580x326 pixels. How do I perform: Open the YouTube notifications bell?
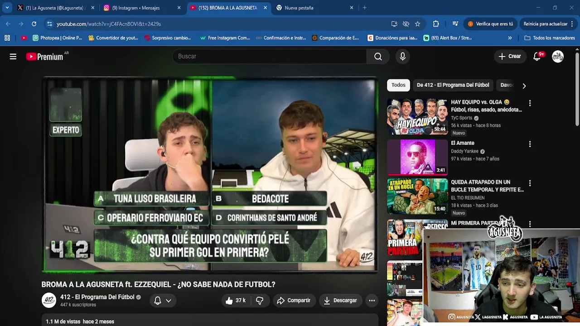click(x=537, y=57)
